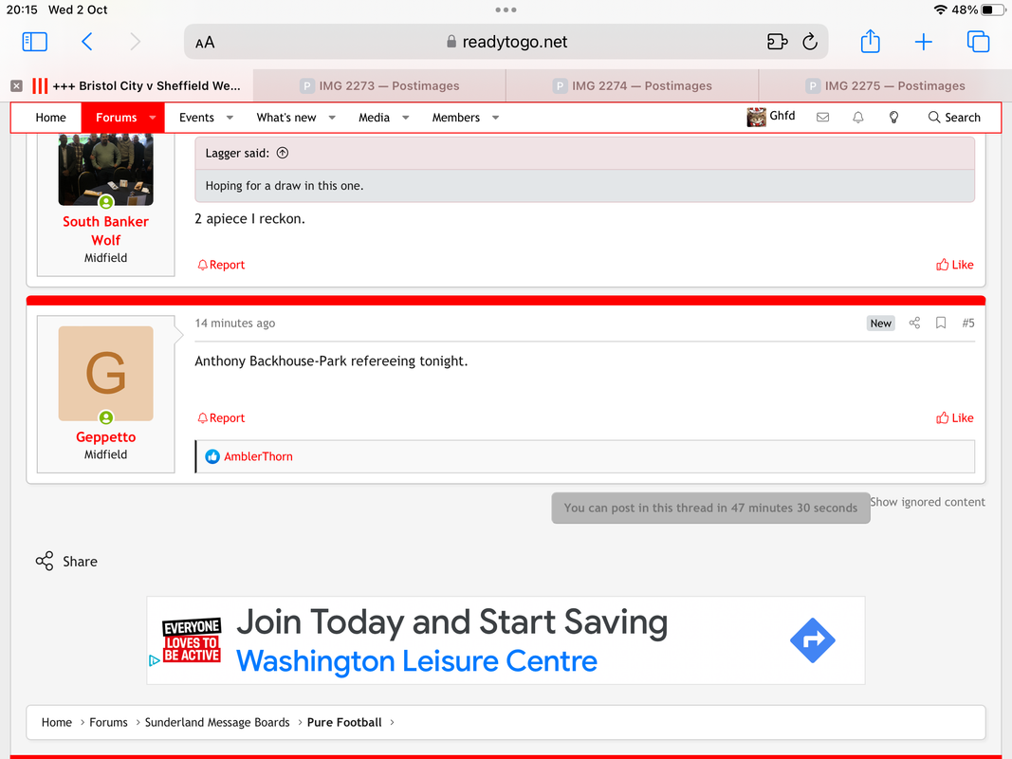Expand the Events dropdown arrow
The width and height of the screenshot is (1012, 759).
230,118
